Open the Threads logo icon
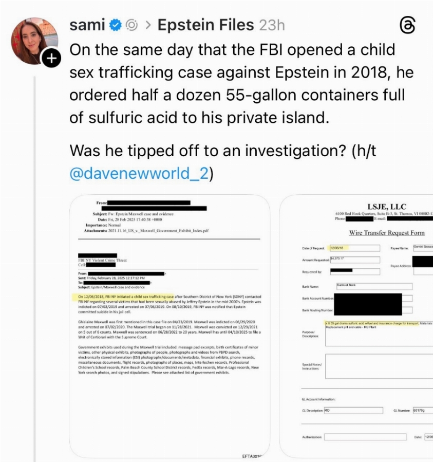This screenshot has width=433, height=462. coord(408,25)
